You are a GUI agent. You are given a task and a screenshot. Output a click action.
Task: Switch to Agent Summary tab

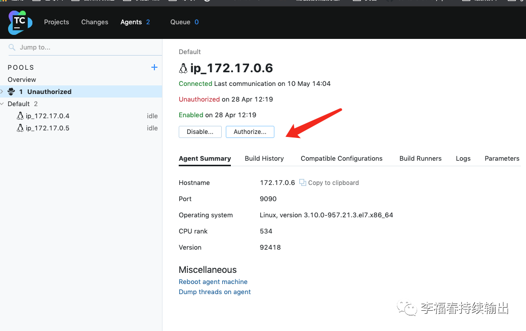point(205,159)
